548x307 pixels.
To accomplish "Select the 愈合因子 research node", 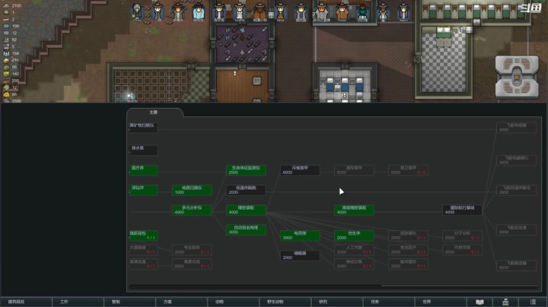I will pyautogui.click(x=408, y=250).
